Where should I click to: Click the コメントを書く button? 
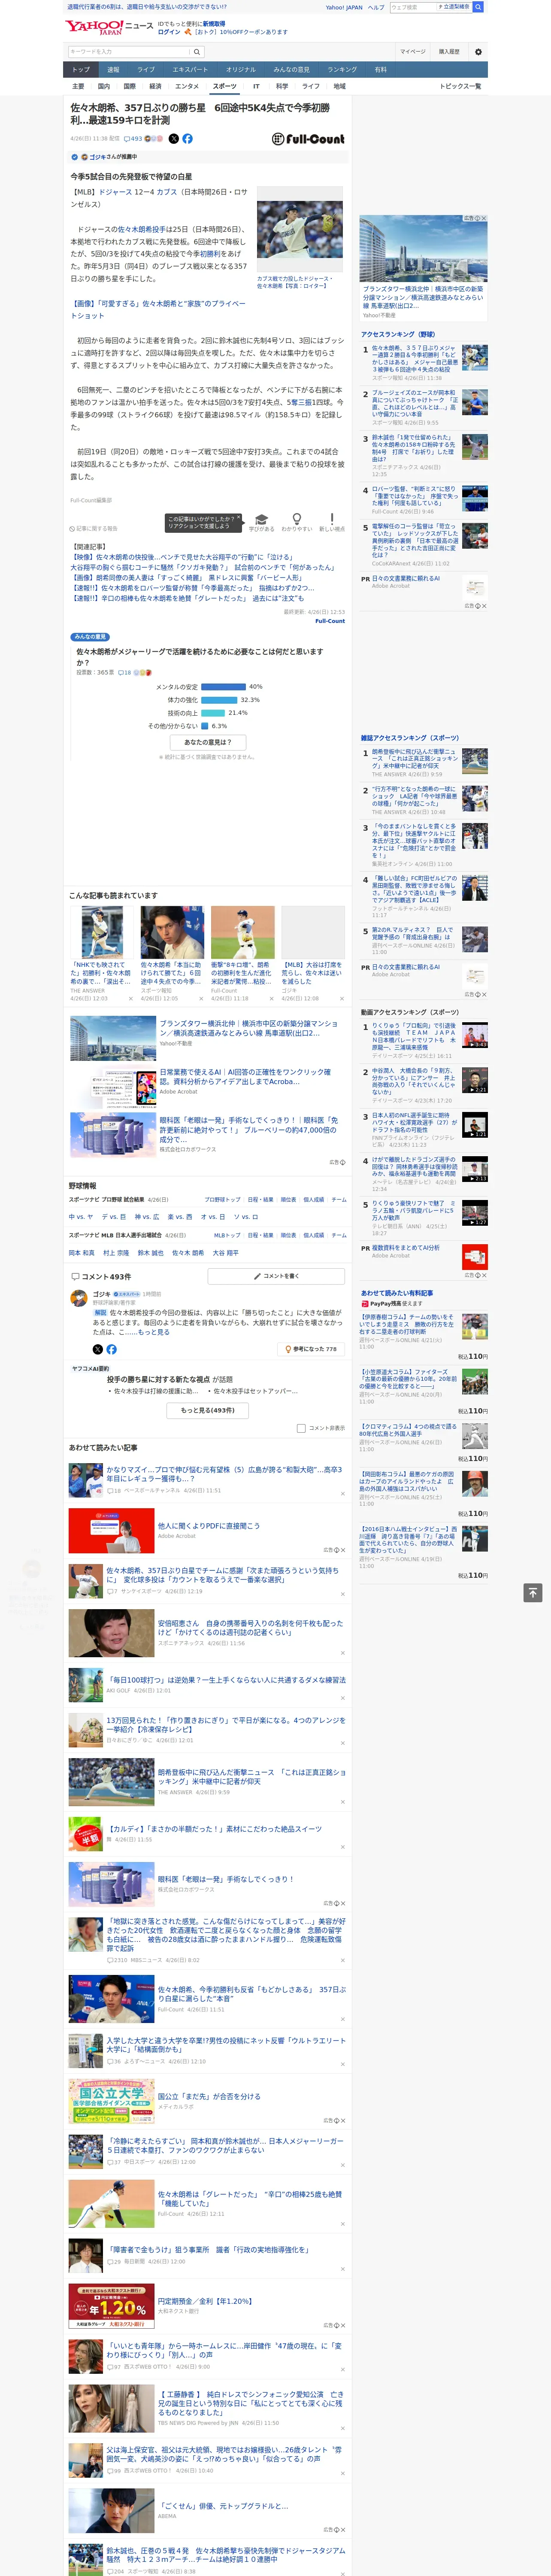pos(277,1276)
